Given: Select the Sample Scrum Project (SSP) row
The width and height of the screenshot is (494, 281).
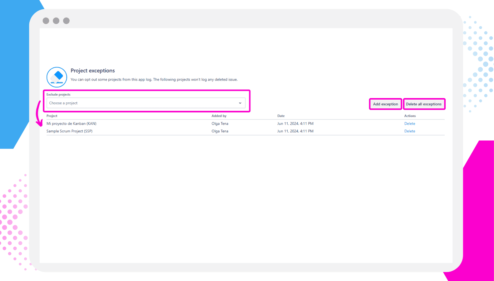Looking at the screenshot, I should 69,131.
